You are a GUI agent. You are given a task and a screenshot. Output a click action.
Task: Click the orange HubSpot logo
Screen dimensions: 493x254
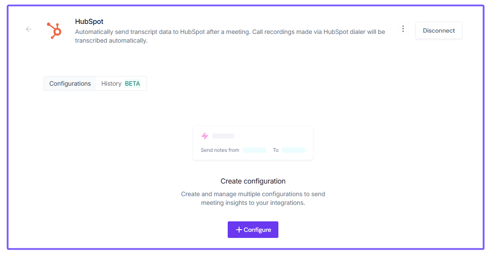click(x=55, y=30)
